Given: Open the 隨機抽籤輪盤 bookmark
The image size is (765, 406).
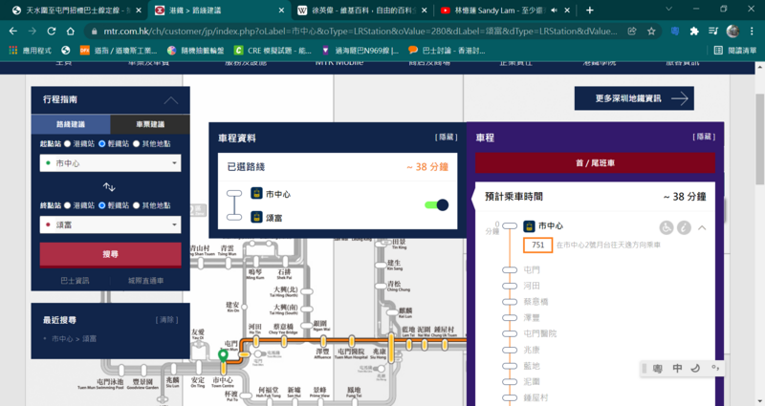Looking at the screenshot, I should pos(196,51).
